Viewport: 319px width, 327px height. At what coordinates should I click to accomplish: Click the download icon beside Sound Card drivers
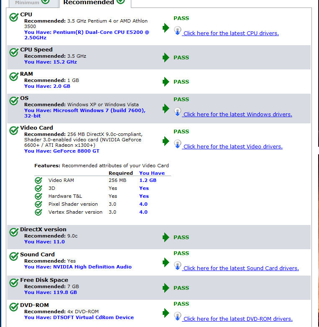[x=177, y=266]
